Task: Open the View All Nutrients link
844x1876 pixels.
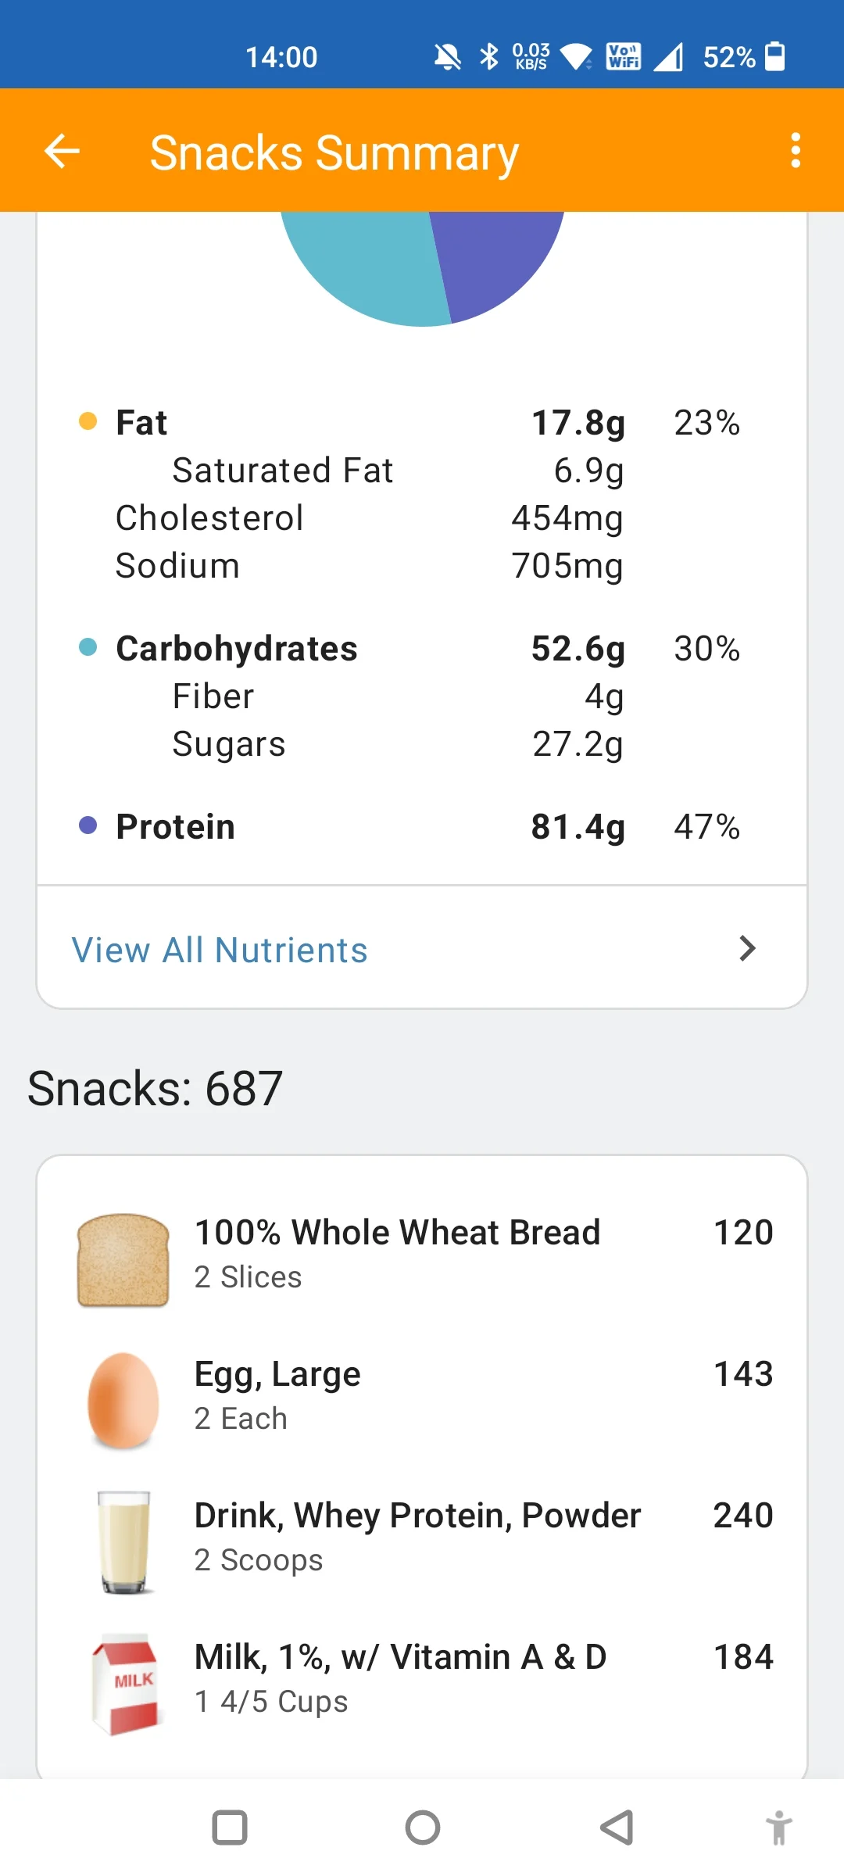Action: 220,951
